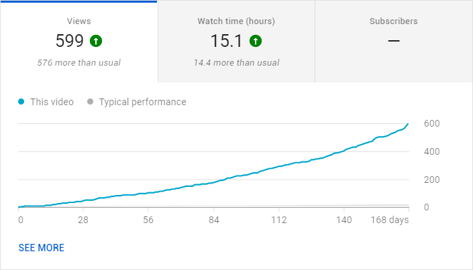Viewport: 473px width, 270px height.
Task: Click the 14.4 more than usual text
Action: coord(236,63)
